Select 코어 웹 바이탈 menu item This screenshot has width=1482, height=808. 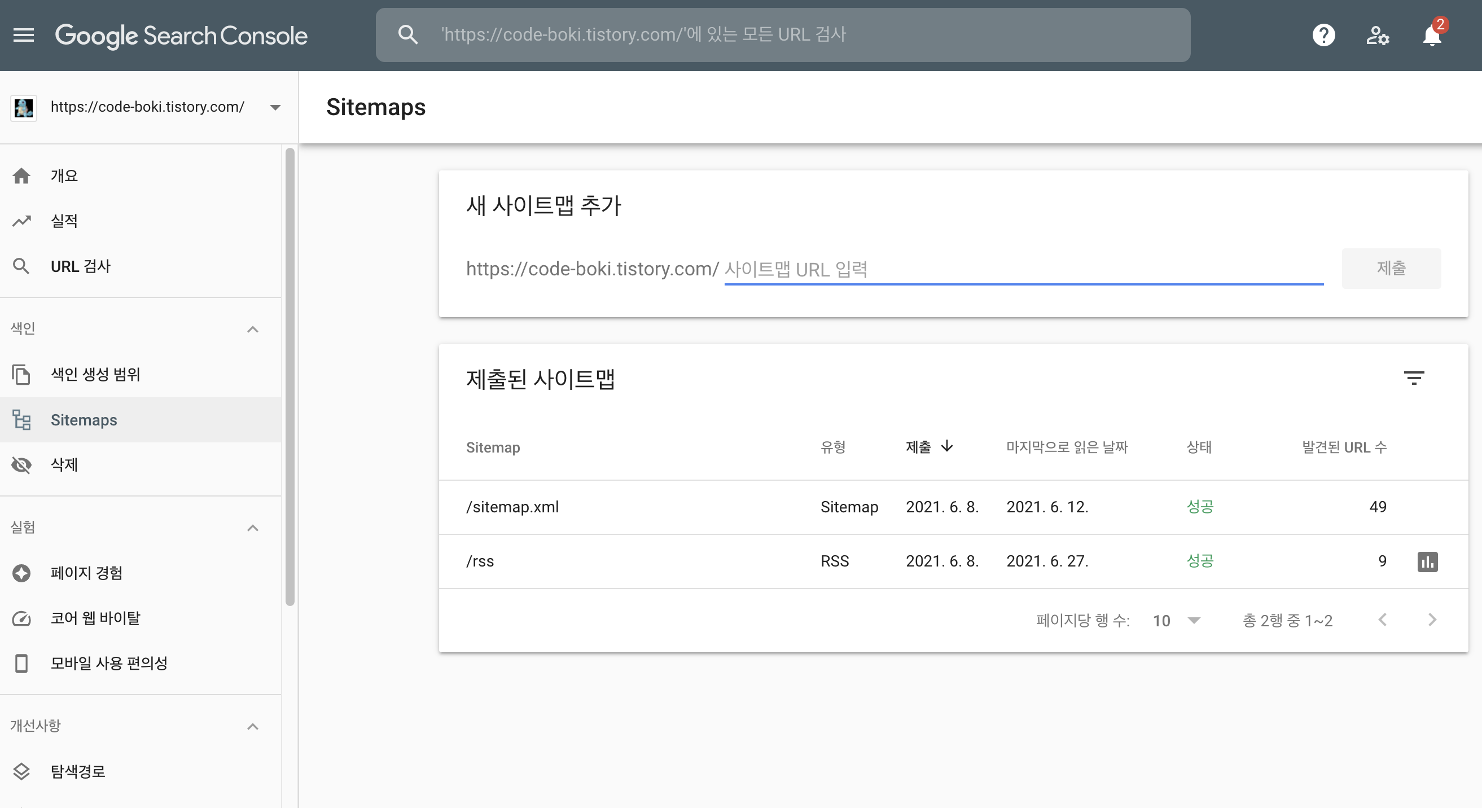point(95,618)
